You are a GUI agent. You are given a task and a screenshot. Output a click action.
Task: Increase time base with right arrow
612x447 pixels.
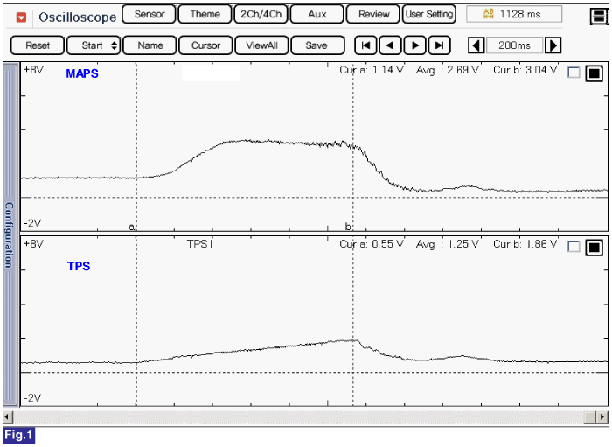pyautogui.click(x=553, y=45)
